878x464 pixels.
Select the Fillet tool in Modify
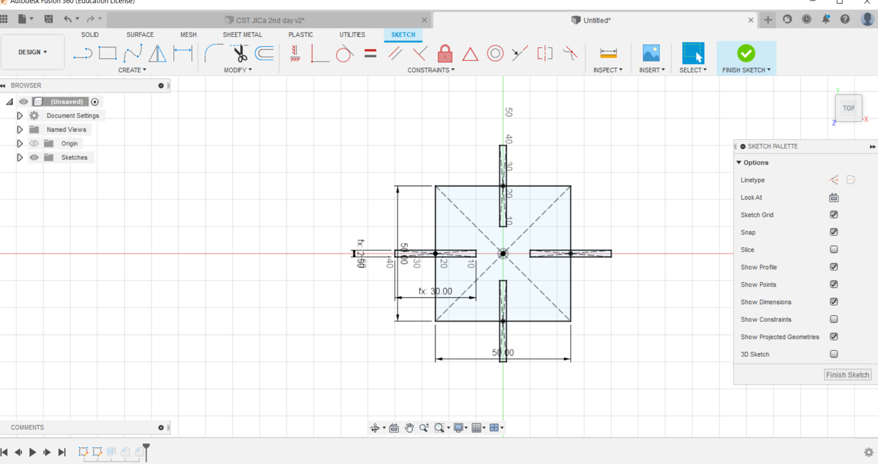213,54
